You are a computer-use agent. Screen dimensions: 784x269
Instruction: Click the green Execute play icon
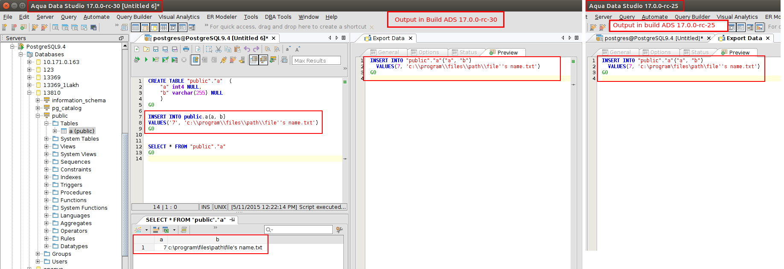pyautogui.click(x=146, y=60)
